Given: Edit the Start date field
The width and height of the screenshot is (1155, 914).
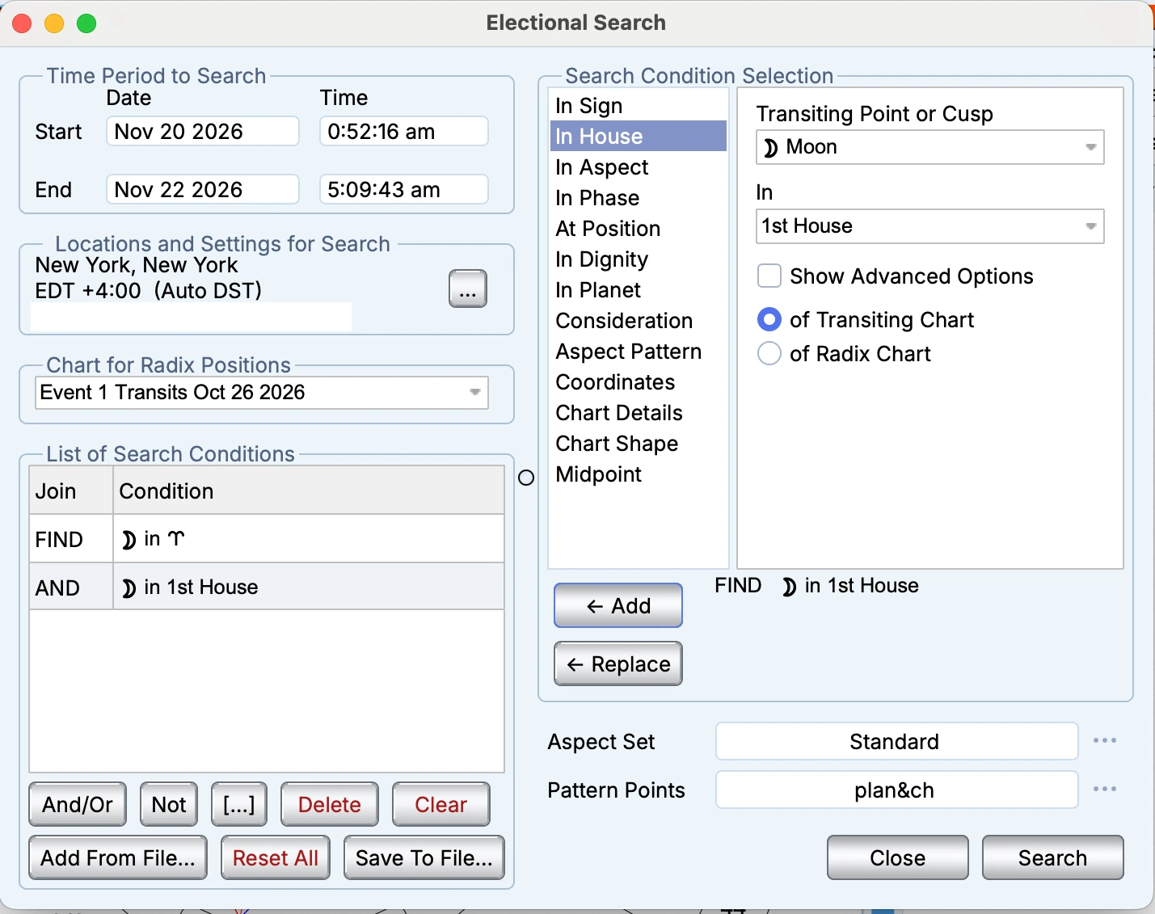Looking at the screenshot, I should tap(203, 131).
